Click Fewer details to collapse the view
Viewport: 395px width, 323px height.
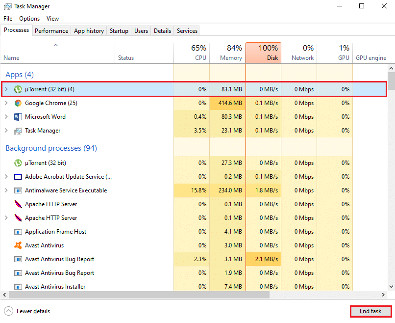26,311
